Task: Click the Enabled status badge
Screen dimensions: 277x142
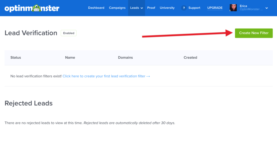Action: [68, 33]
